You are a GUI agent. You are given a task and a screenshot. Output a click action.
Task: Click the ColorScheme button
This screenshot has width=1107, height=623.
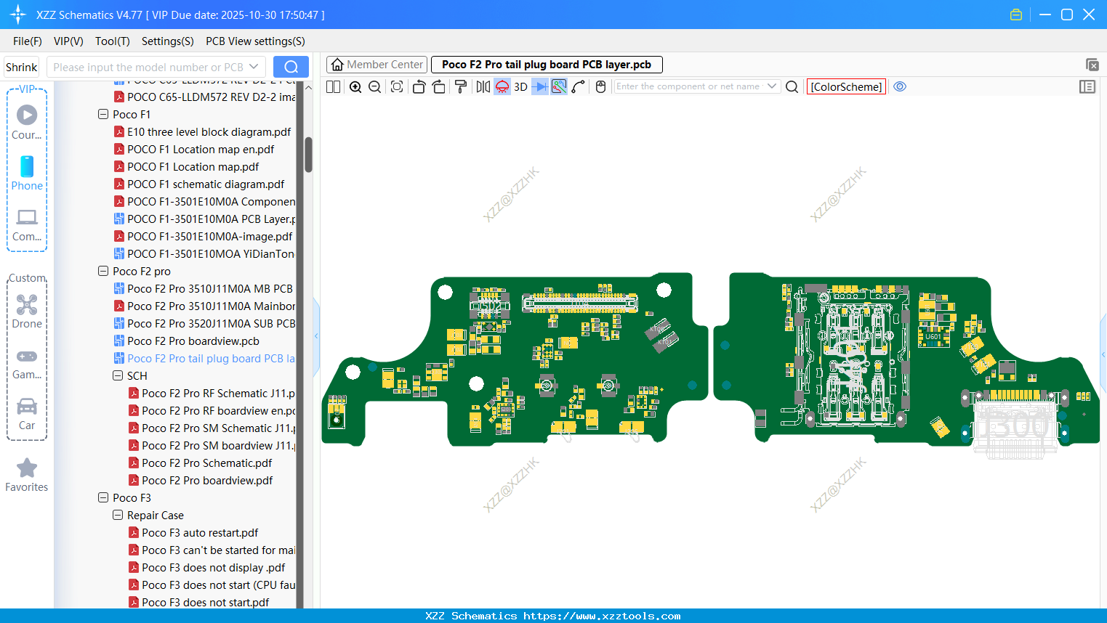pyautogui.click(x=845, y=86)
